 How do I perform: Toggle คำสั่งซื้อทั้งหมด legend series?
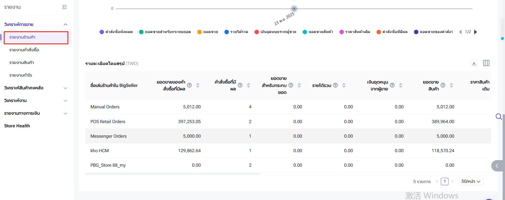(116, 32)
